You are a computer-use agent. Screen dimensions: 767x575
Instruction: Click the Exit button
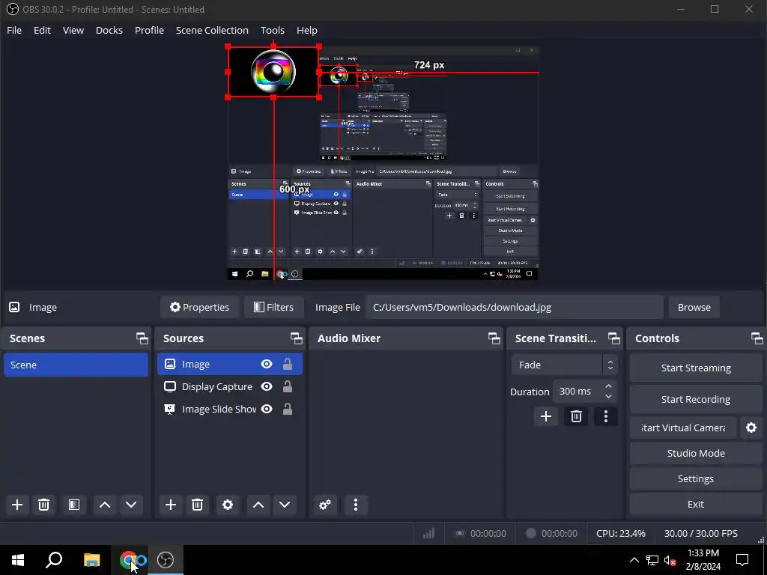tap(696, 504)
